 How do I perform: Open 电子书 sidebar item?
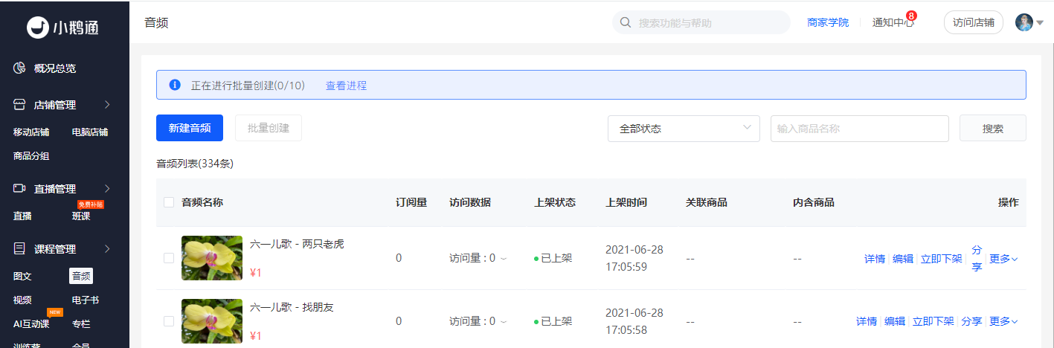point(86,300)
